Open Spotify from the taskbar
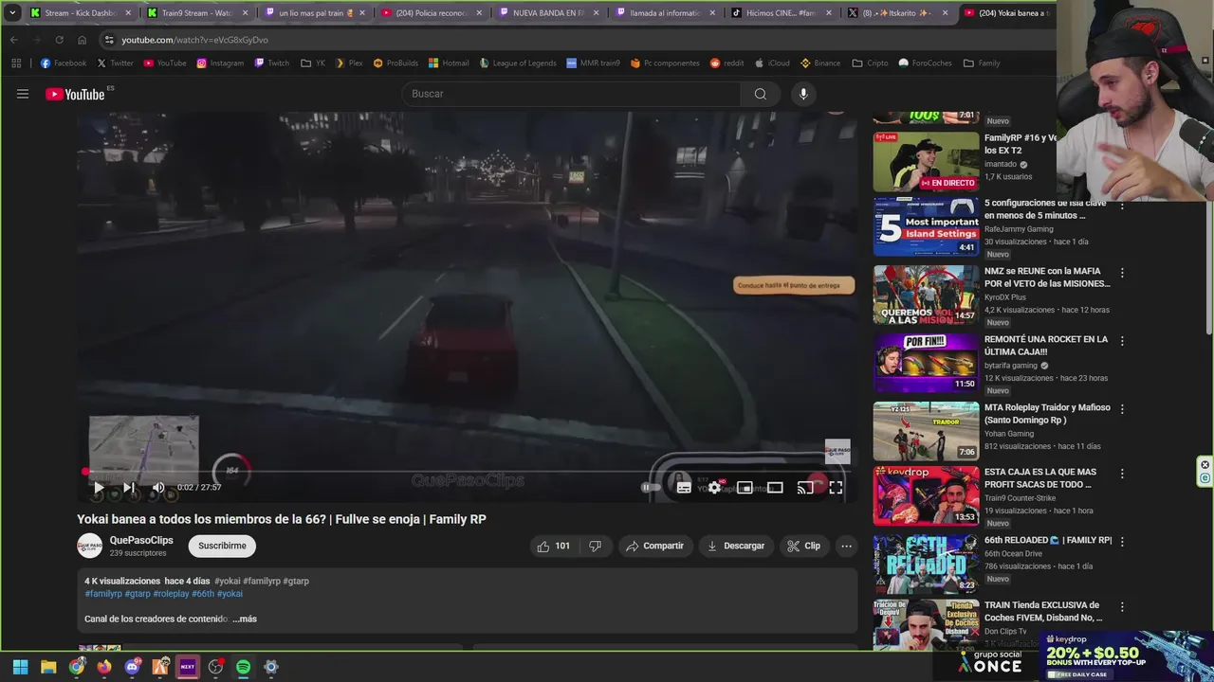 click(x=243, y=667)
